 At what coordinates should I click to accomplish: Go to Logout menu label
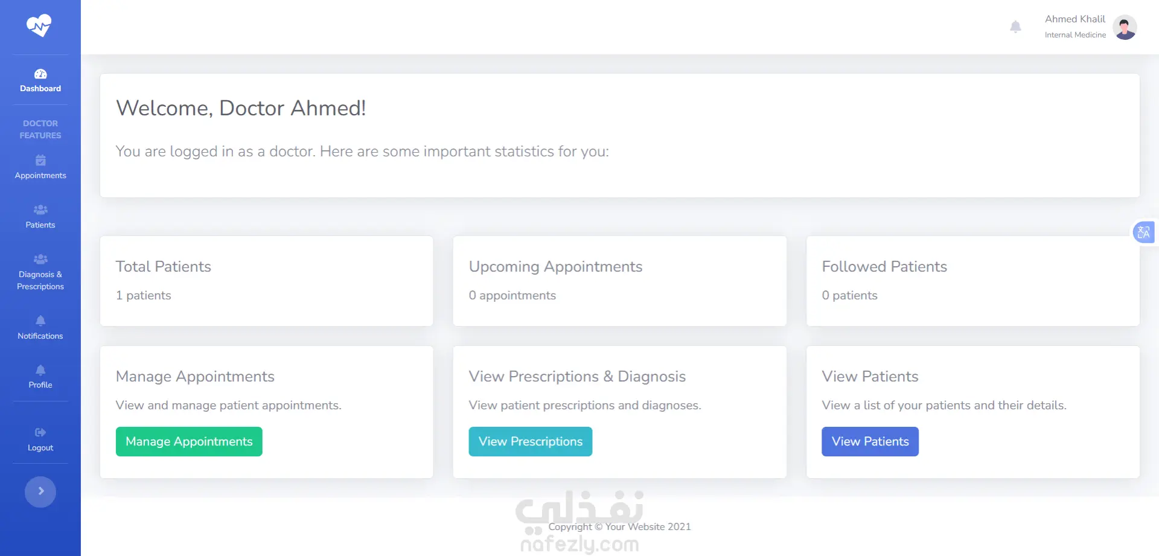click(40, 448)
